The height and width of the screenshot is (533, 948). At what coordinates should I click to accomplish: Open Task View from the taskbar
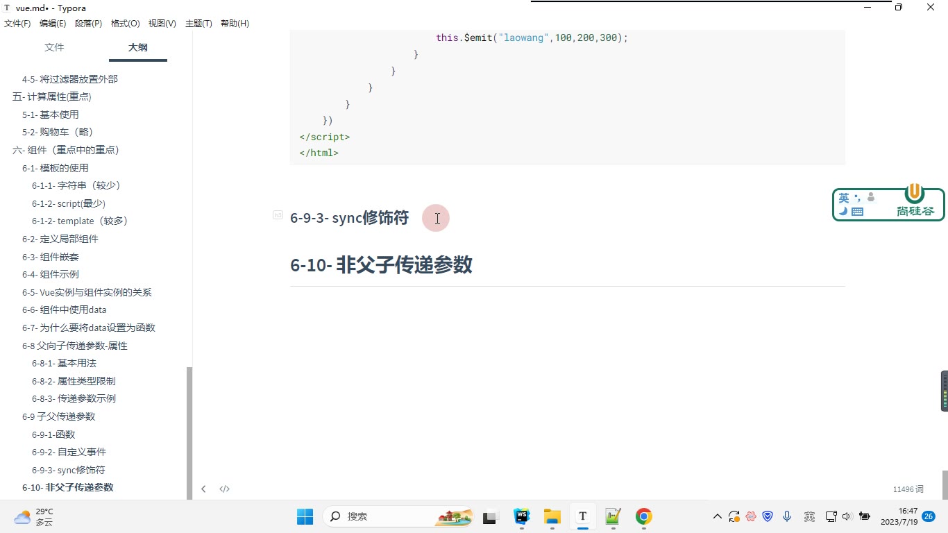pyautogui.click(x=491, y=516)
